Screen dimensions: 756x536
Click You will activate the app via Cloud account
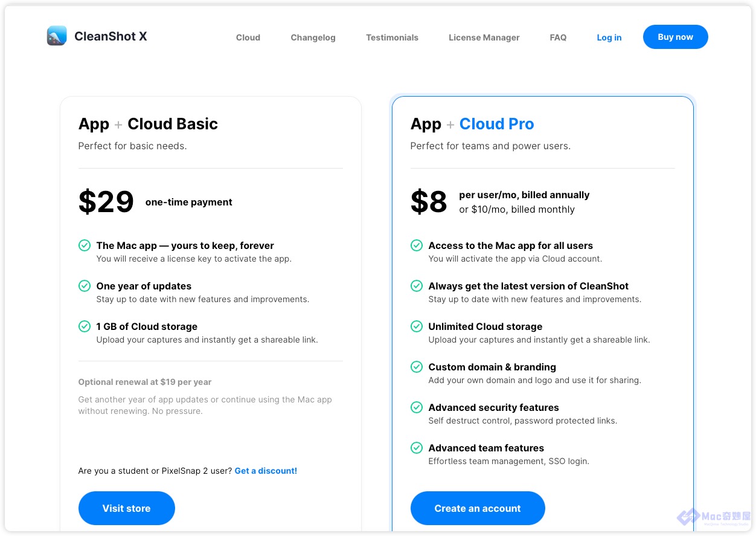point(515,259)
